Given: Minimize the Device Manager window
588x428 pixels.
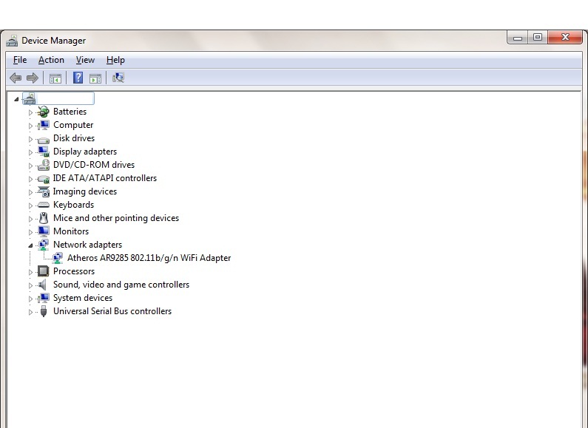Looking at the screenshot, I should click(x=518, y=38).
